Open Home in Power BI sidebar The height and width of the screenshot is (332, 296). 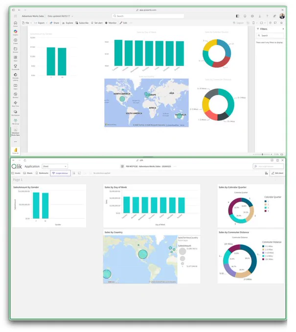[x=16, y=24]
